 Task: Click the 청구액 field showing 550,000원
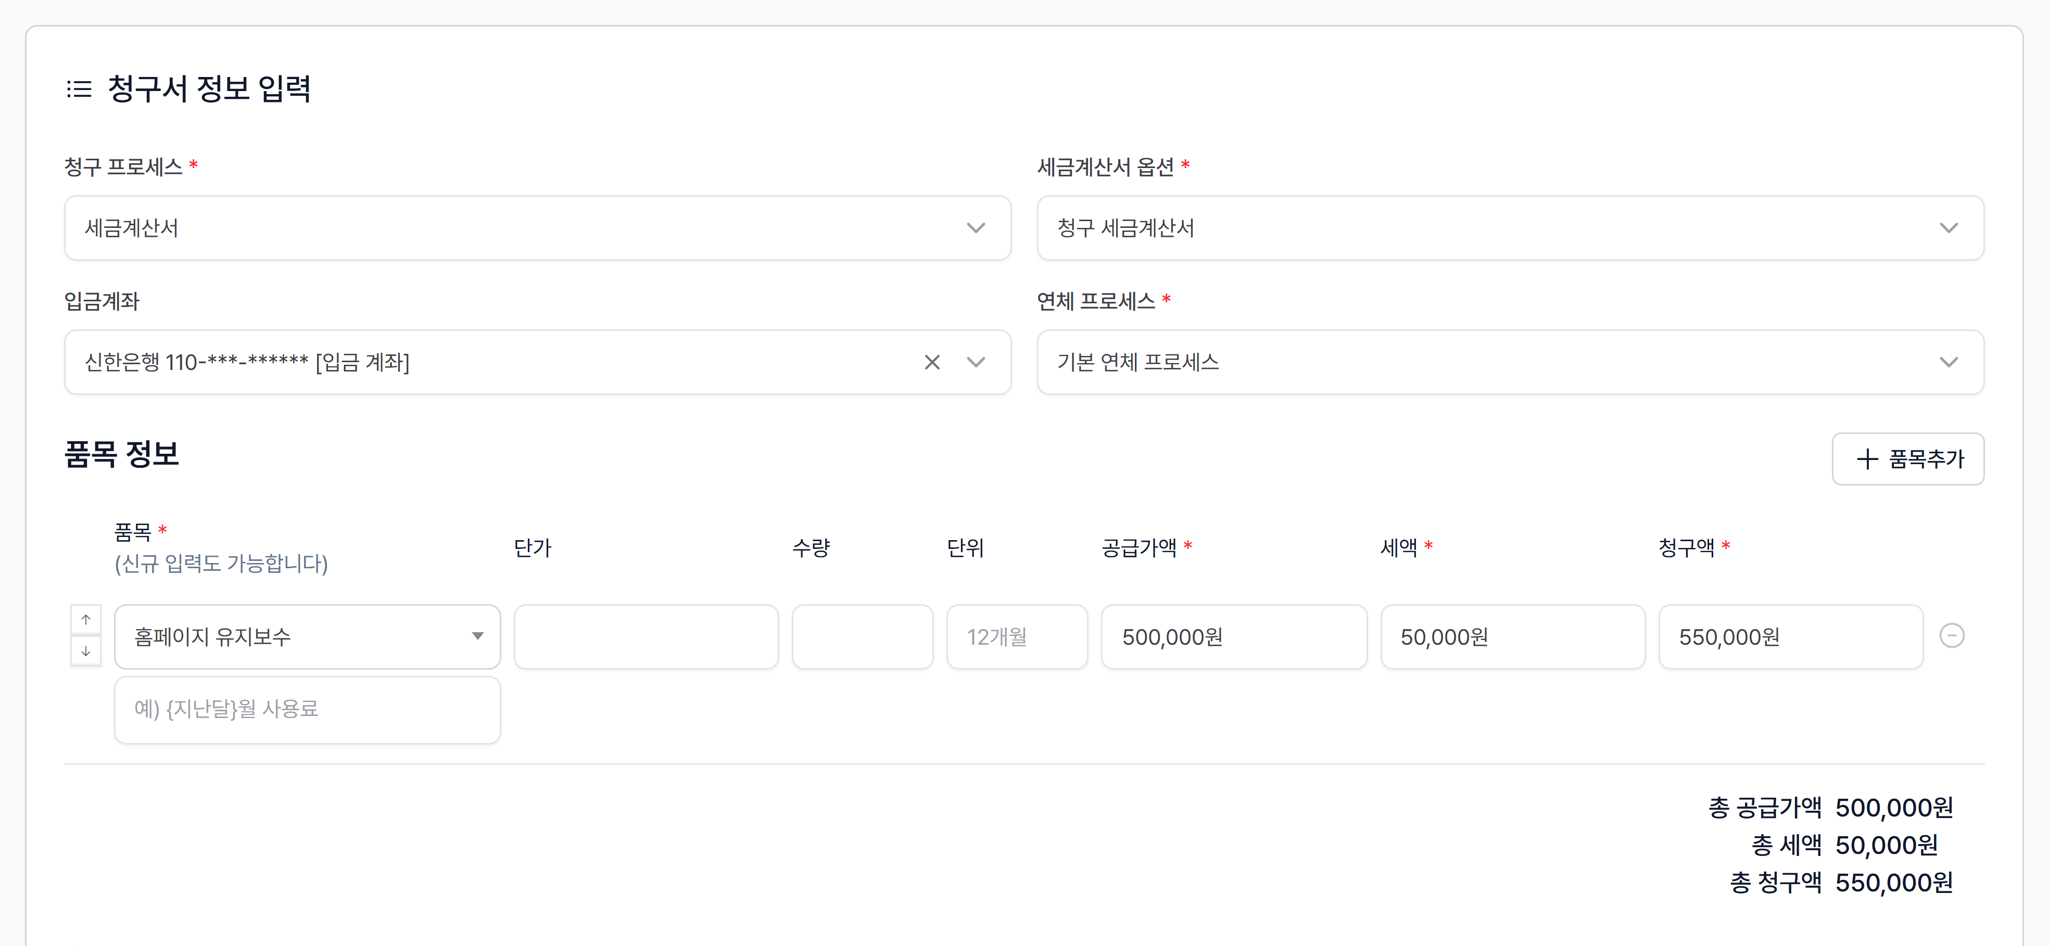(x=1790, y=637)
